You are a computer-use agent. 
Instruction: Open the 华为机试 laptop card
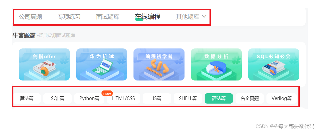[102, 64]
